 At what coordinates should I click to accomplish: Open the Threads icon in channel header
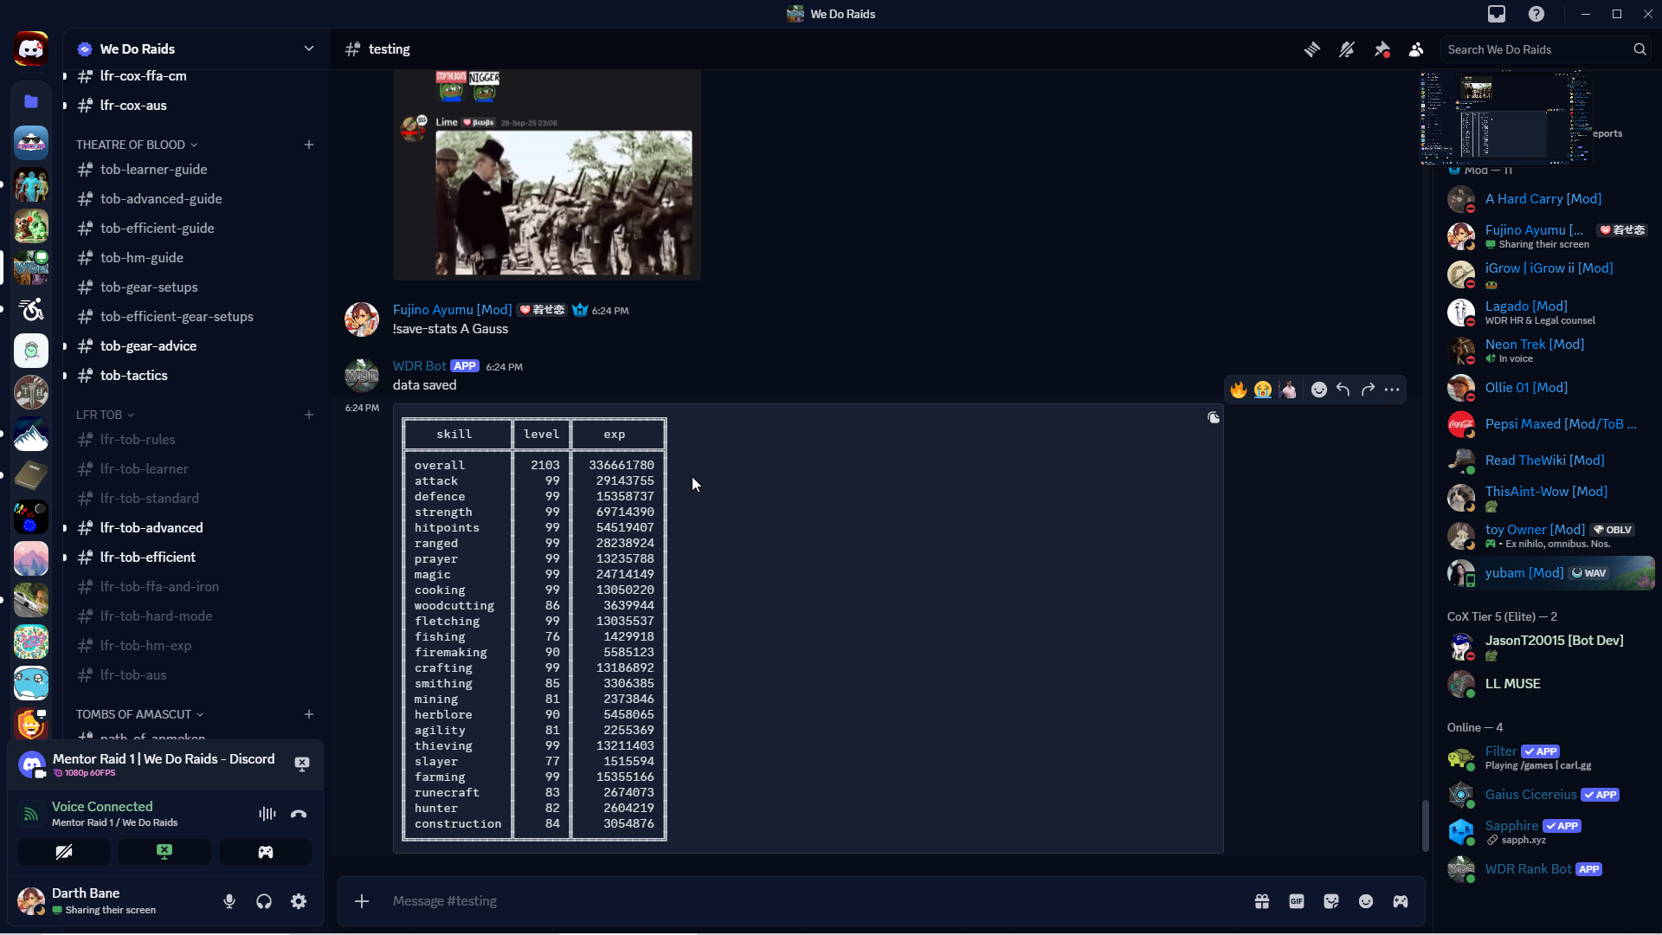[x=1312, y=49]
